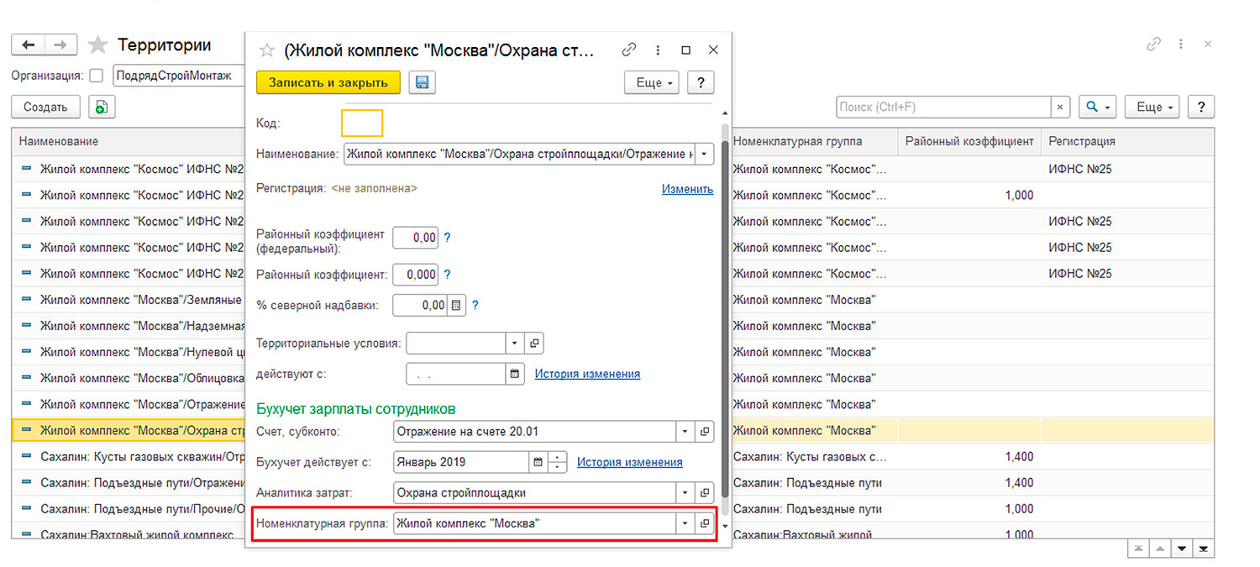
Task: Expand the Счет, субконто dropdown
Action: click(686, 432)
